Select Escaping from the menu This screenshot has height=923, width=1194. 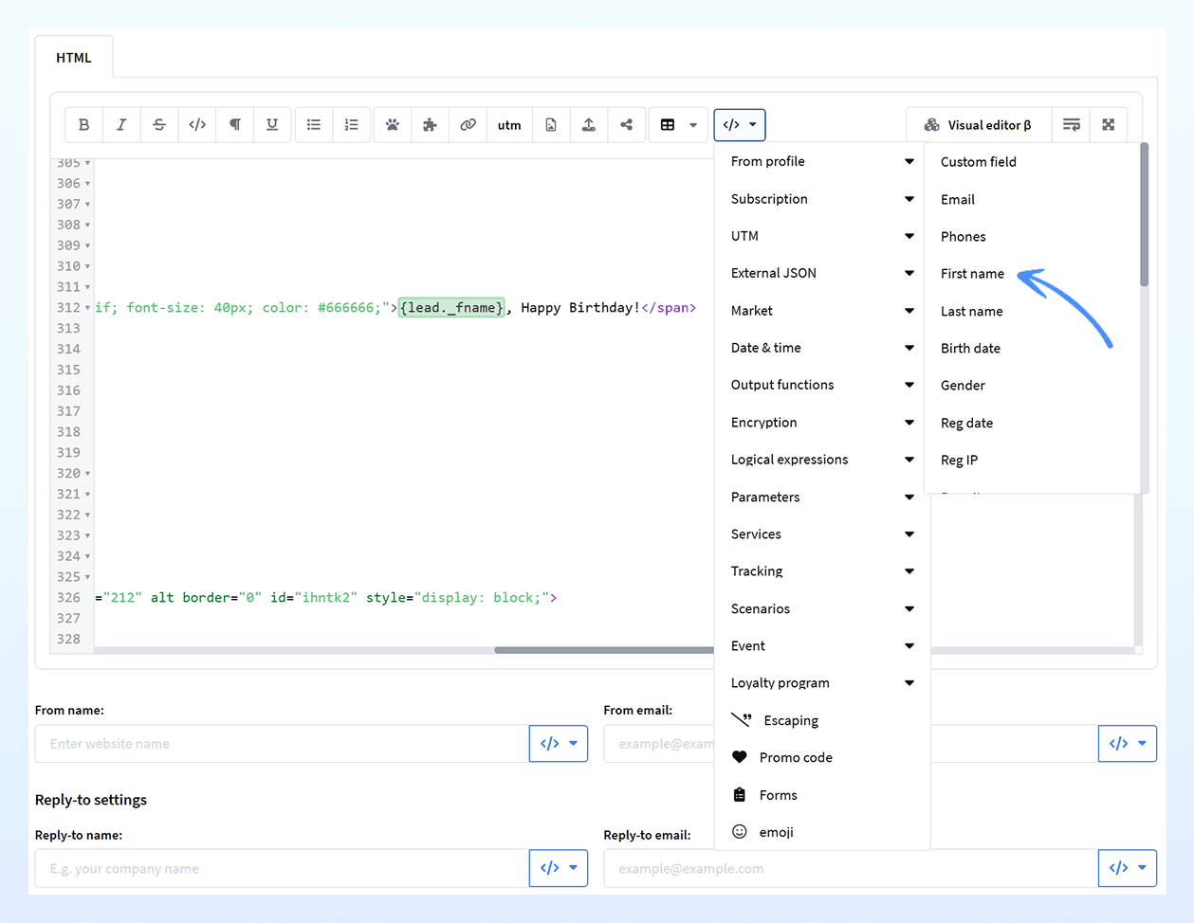coord(822,720)
